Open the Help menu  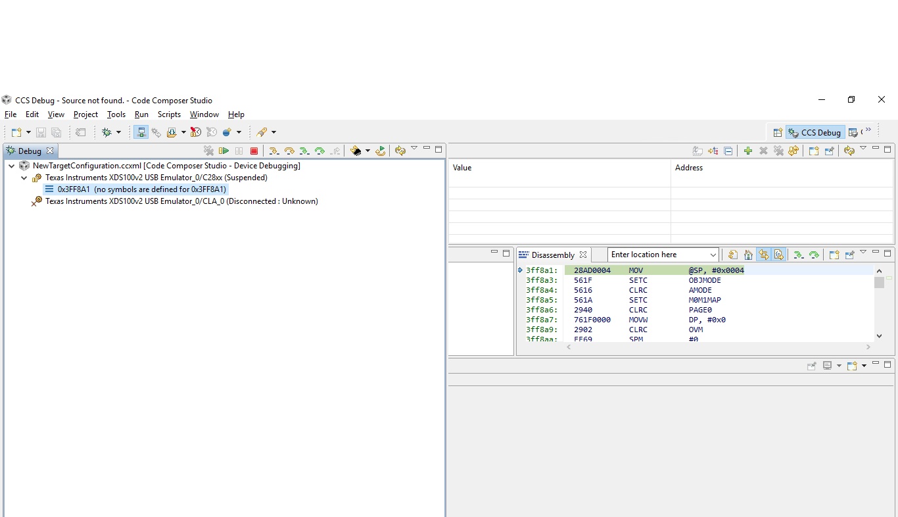[x=236, y=114]
